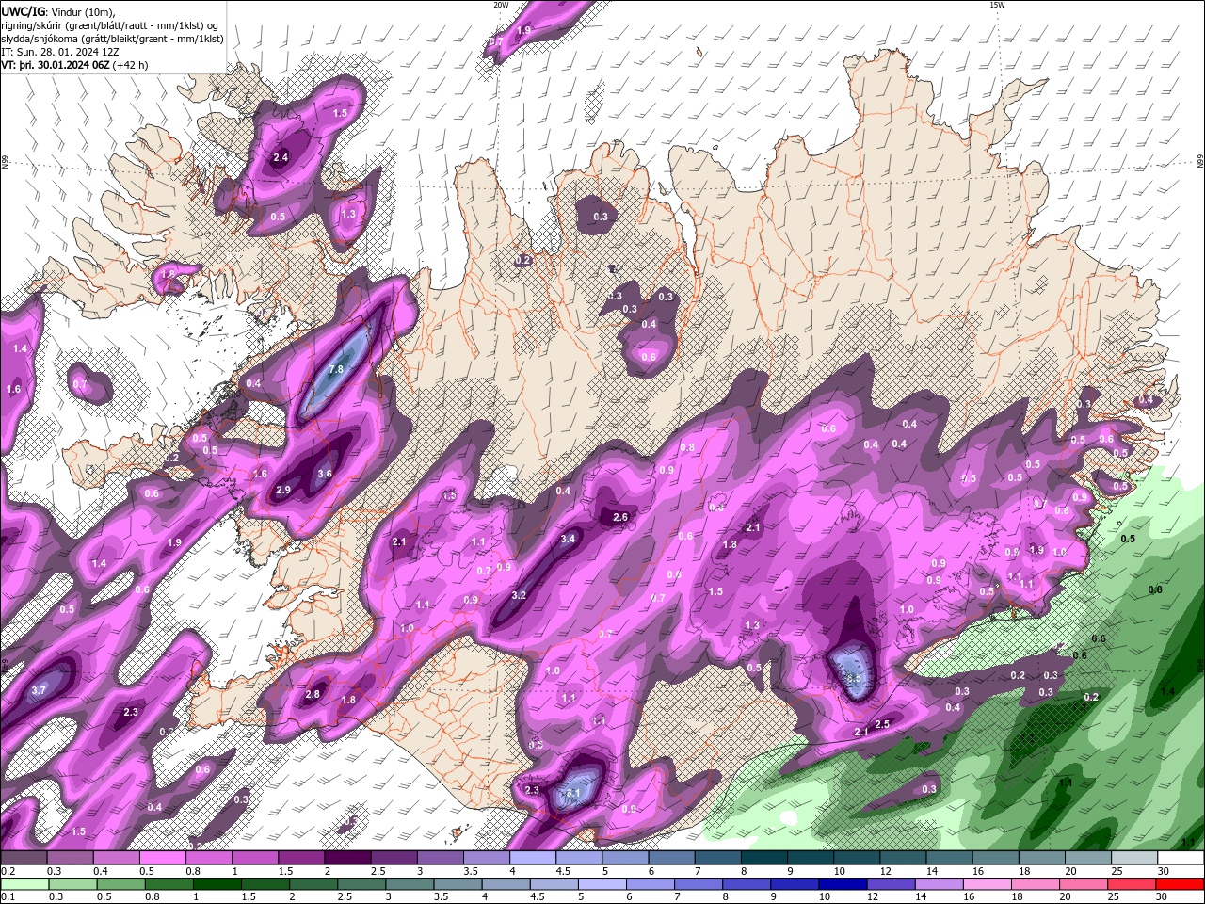Click the 2.4 precipitation value in the northwest

(281, 157)
